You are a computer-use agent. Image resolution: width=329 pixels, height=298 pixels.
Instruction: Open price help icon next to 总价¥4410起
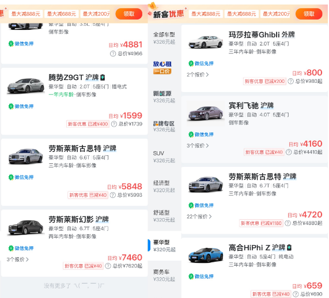[x=289, y=152]
